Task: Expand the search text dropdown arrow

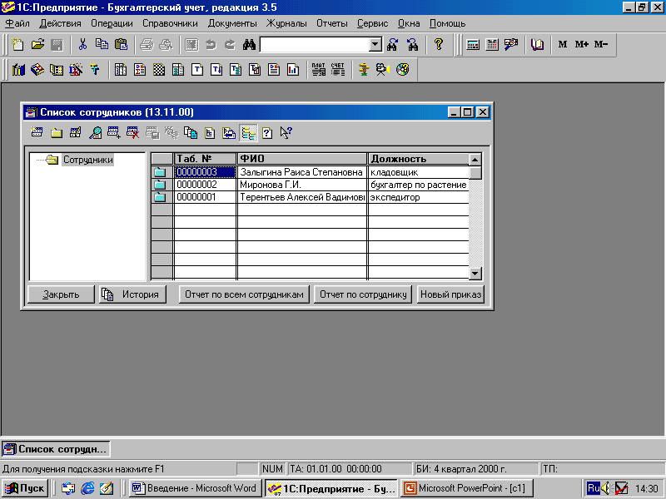Action: click(x=375, y=44)
